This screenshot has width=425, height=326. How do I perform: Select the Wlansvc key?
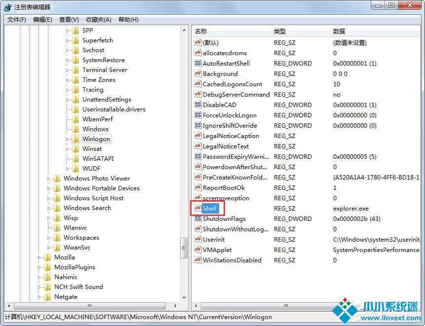click(75, 228)
